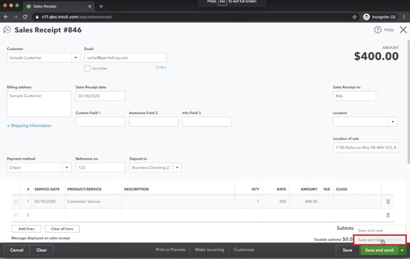The width and height of the screenshot is (410, 259).
Task: Click the Save and send button
Action: click(379, 250)
